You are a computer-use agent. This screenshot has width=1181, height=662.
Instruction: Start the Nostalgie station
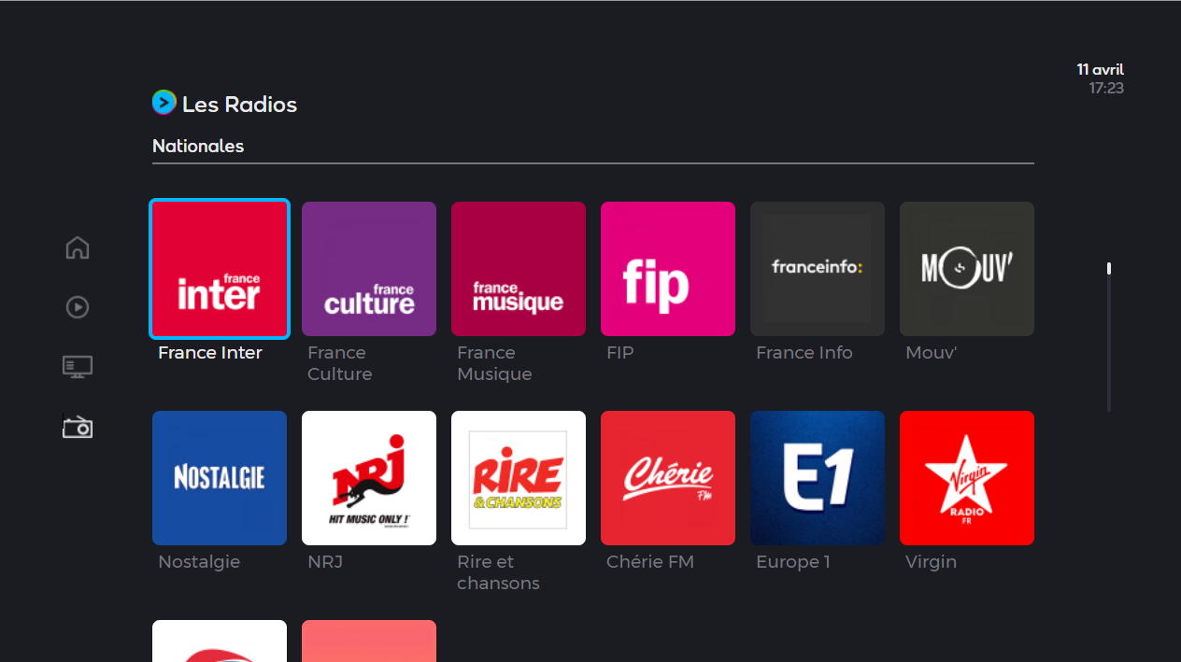pos(220,478)
